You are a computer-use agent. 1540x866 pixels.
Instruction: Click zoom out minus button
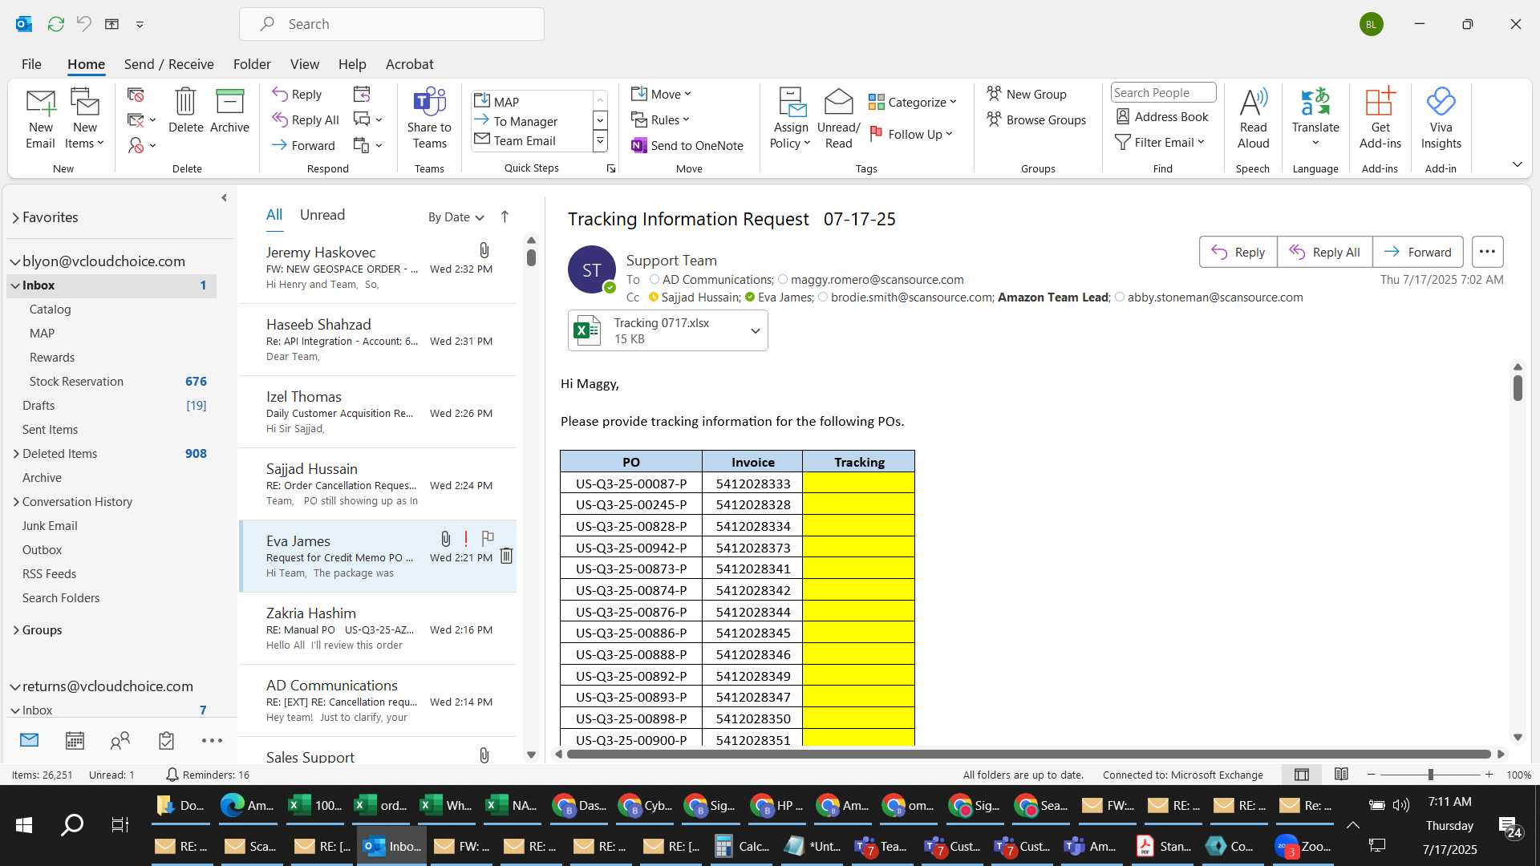point(1371,775)
